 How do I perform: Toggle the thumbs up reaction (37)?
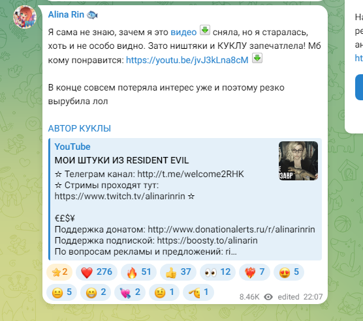point(178,272)
